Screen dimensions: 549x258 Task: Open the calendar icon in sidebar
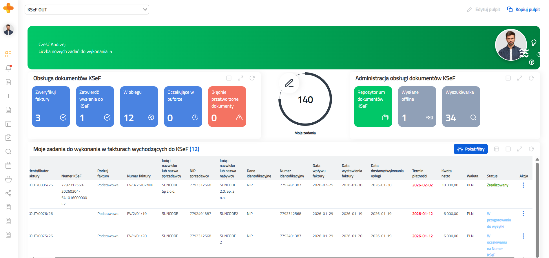tap(8, 165)
